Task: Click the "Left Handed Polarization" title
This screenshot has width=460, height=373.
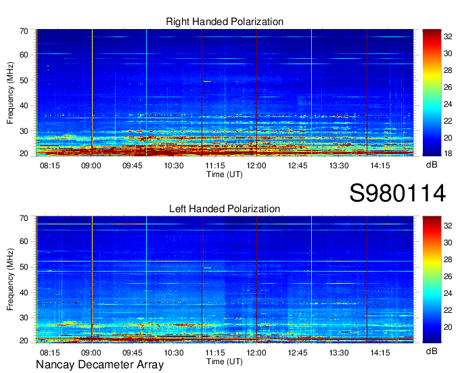Action: pyautogui.click(x=225, y=209)
